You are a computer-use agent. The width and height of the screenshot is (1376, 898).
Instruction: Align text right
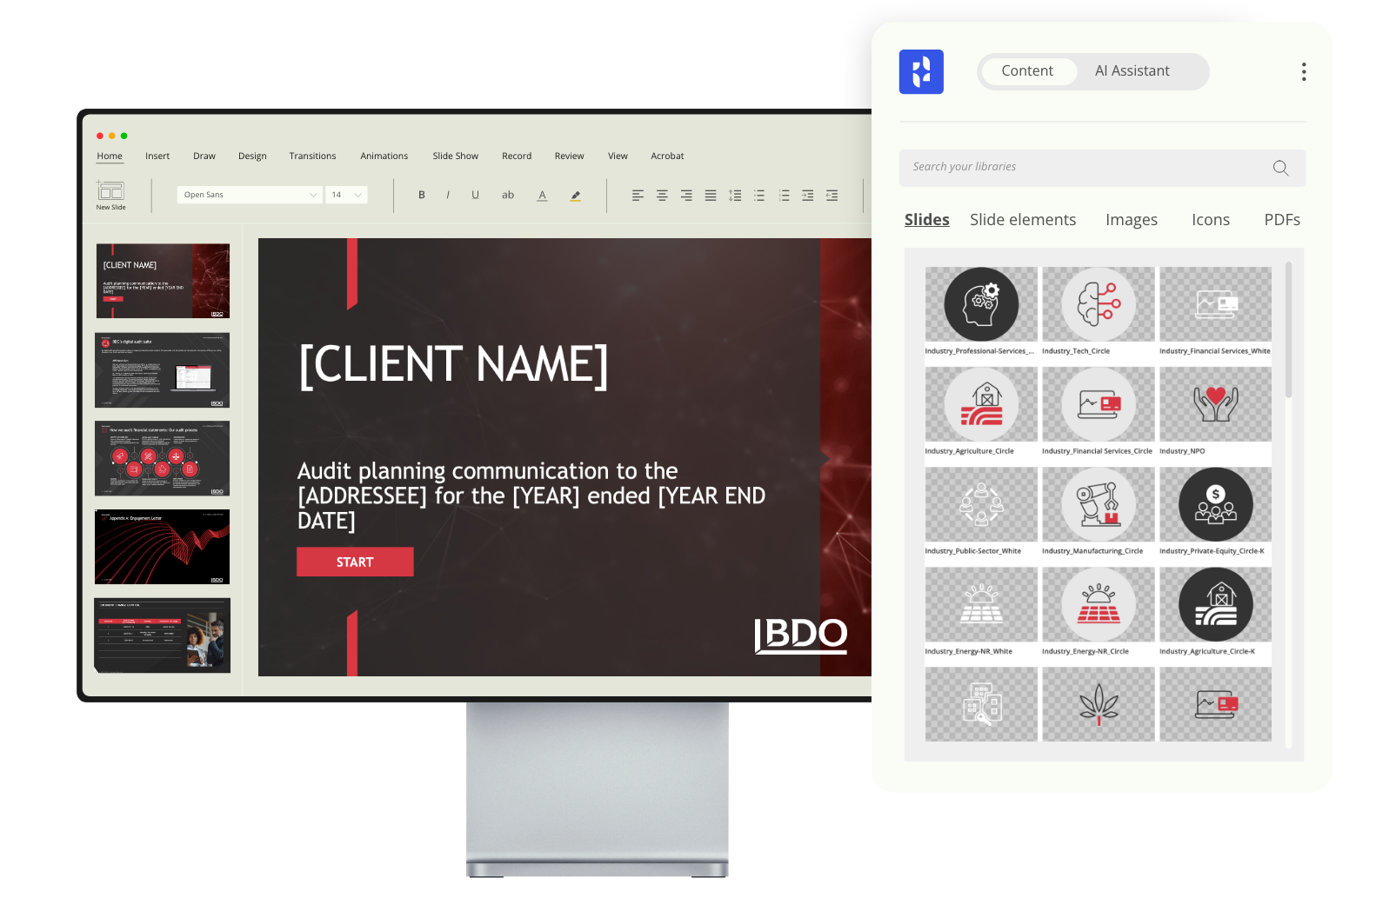tap(686, 196)
